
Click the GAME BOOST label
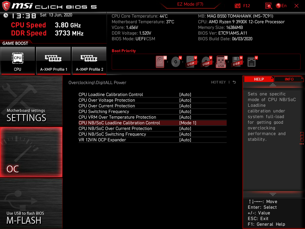[15, 43]
